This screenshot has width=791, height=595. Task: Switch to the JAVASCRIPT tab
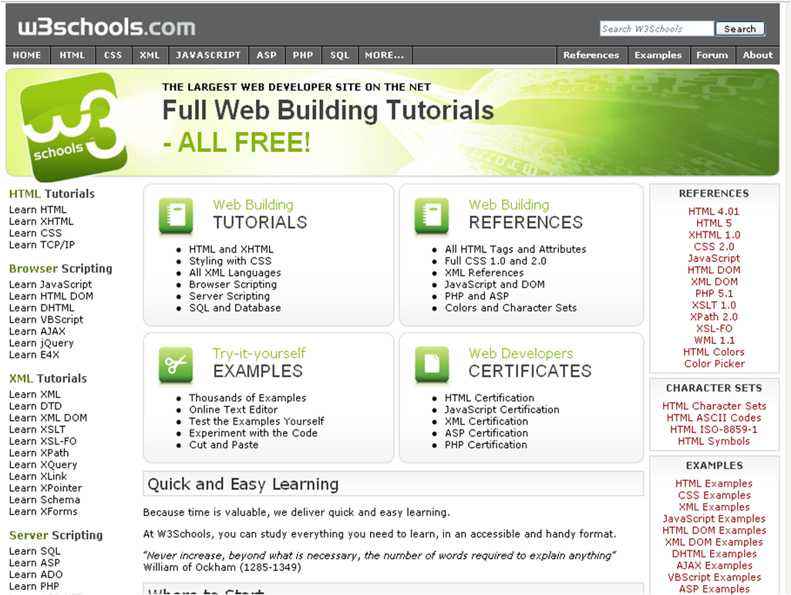(x=207, y=55)
